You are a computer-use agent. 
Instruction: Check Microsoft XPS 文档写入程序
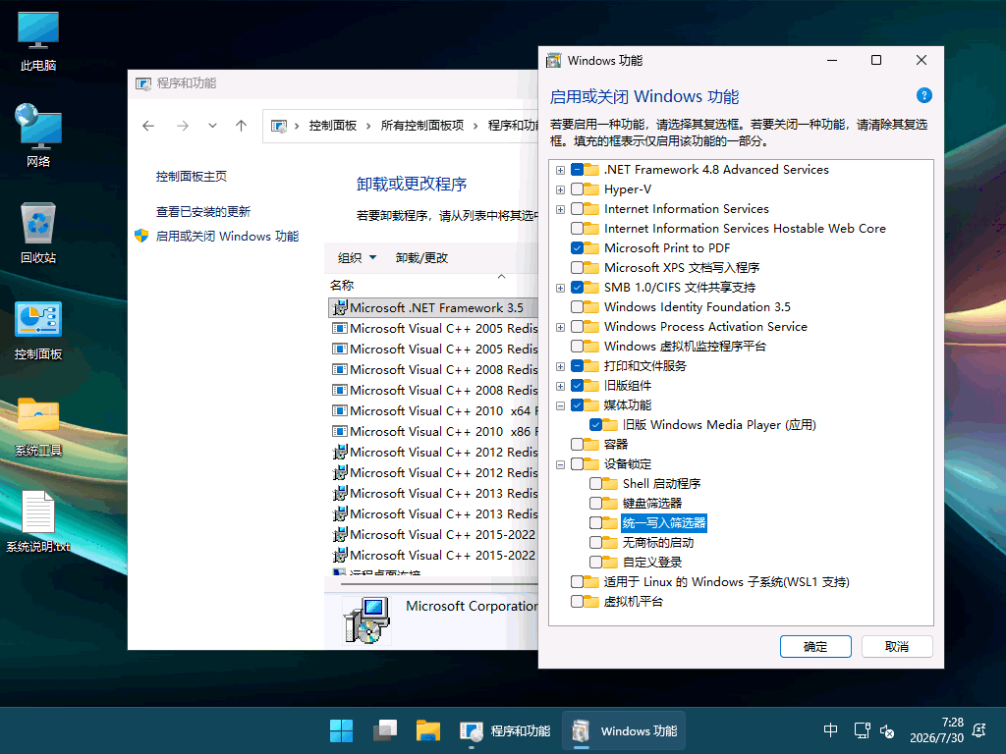[x=577, y=267]
